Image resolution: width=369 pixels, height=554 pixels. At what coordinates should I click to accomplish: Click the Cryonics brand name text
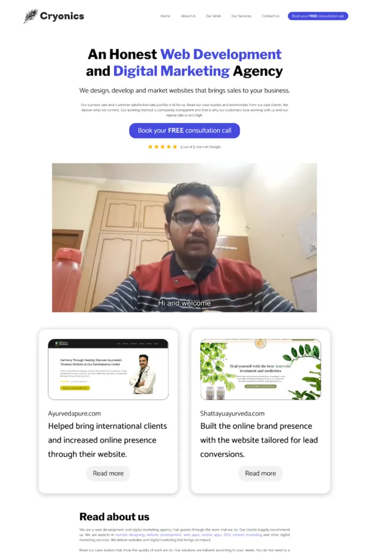coord(62,16)
